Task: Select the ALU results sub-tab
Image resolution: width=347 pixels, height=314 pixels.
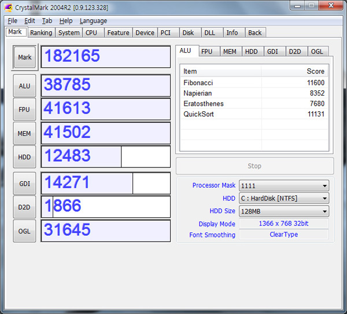Action: coord(187,51)
